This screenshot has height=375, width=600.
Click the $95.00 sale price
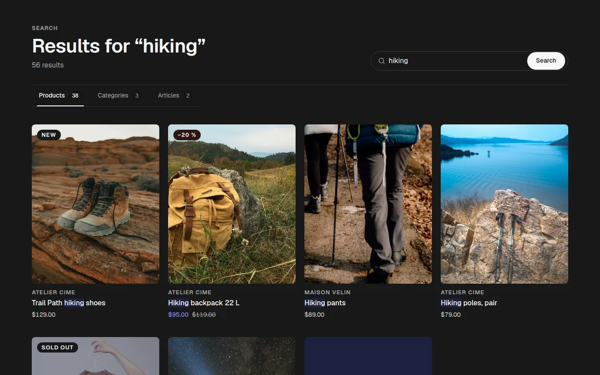click(178, 315)
